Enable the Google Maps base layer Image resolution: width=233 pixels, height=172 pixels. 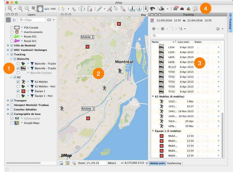(x=12, y=123)
